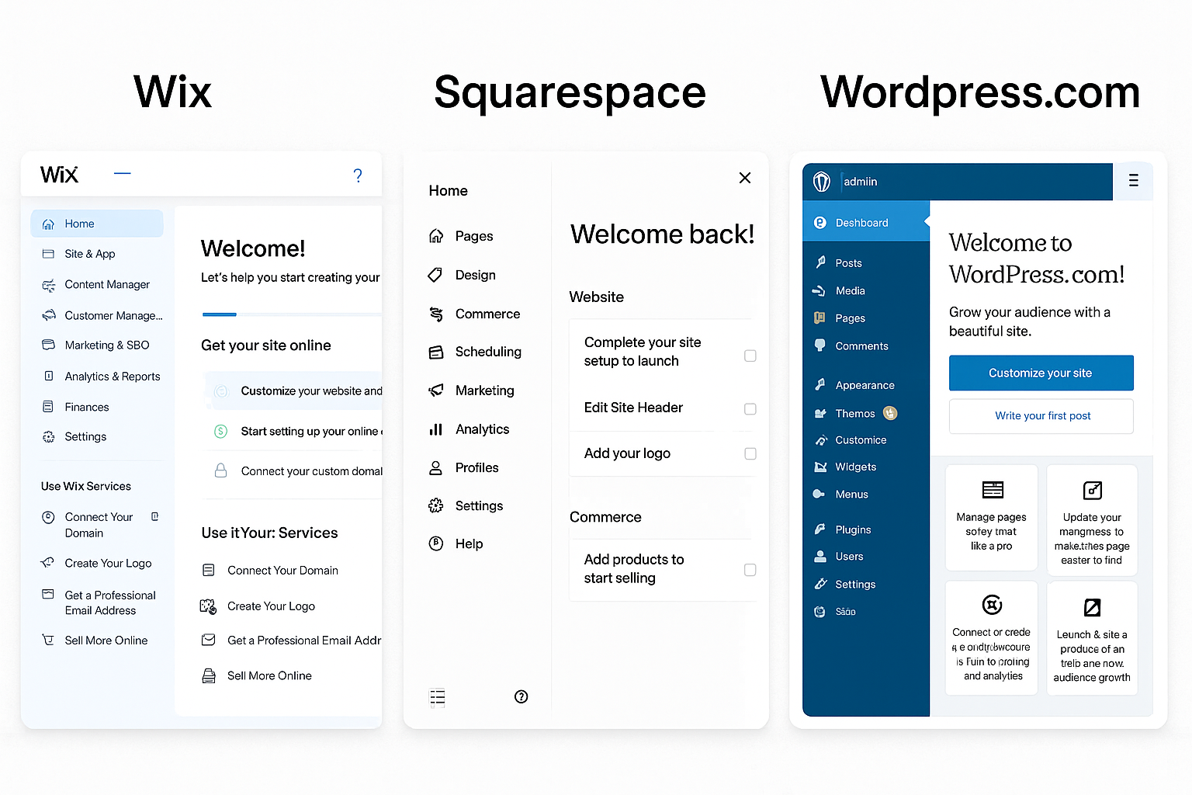Open the list view icon in Squarespace footer

(438, 697)
